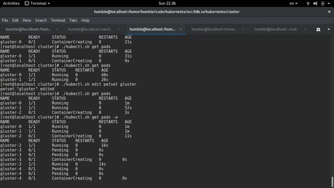Click the network status icon
334x188 pixels.
(x=308, y=4)
